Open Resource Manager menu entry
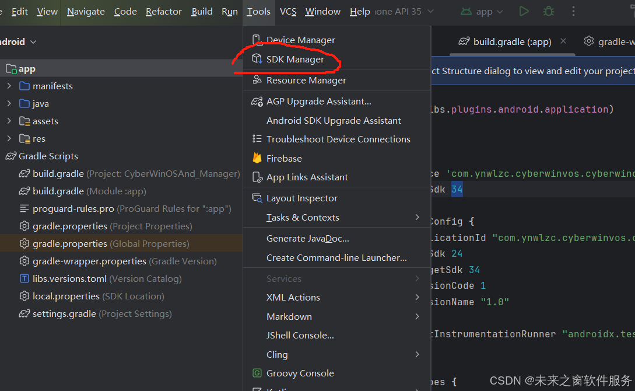635x391 pixels. (306, 80)
